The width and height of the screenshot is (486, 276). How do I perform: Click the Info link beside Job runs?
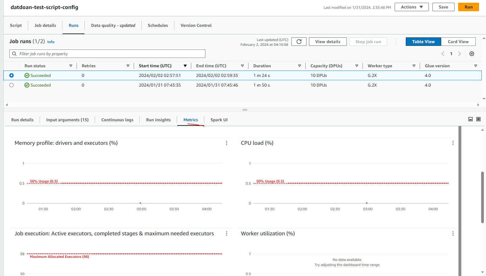[x=51, y=42]
